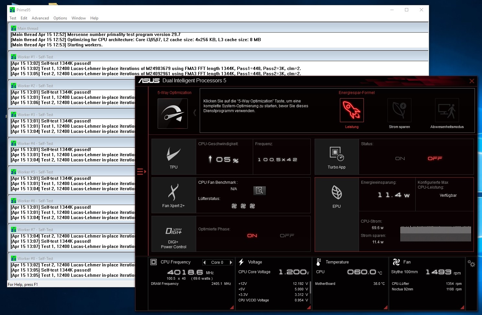Activate the Abwesenheitsmodus away mode icon
Viewport: 482px width, 315px height.
pyautogui.click(x=447, y=110)
